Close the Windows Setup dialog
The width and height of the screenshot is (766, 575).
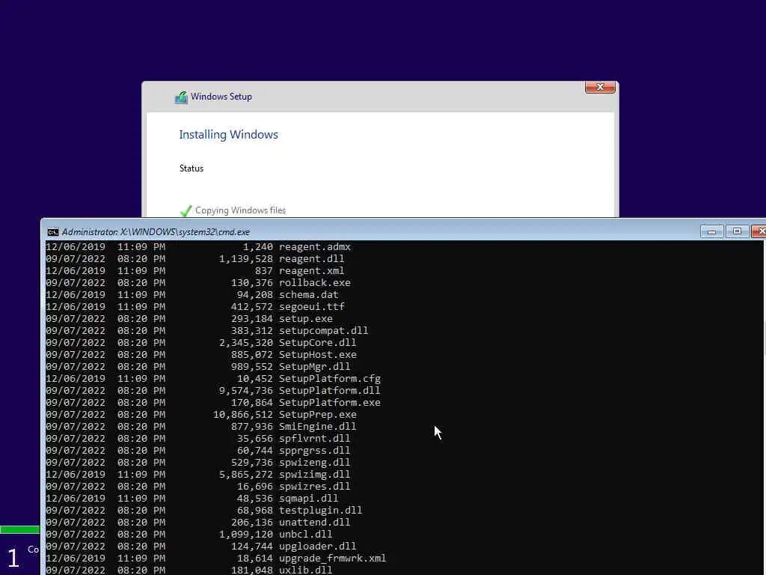click(600, 87)
